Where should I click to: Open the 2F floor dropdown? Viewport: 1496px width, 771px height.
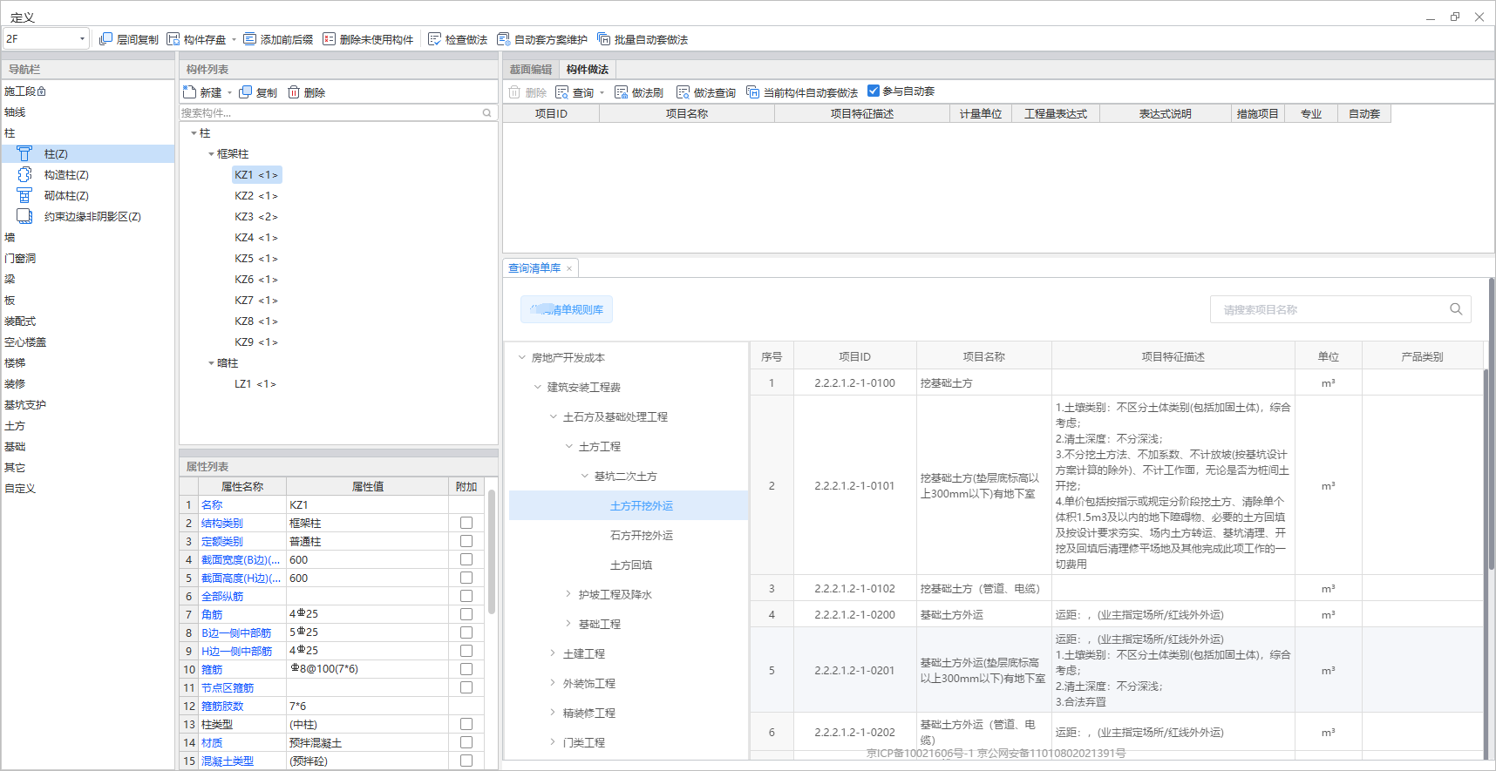pos(83,39)
